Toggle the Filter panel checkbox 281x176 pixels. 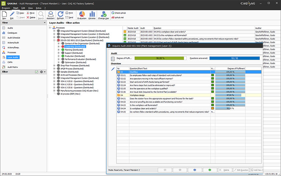coord(36,72)
